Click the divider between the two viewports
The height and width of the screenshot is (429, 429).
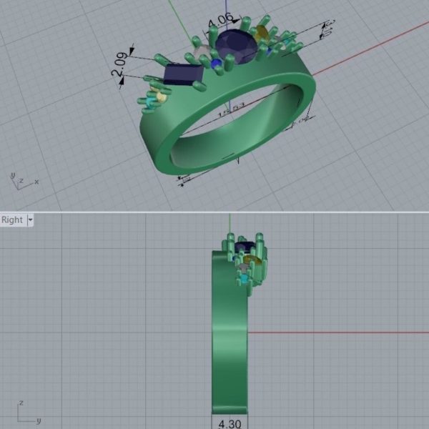(214, 212)
